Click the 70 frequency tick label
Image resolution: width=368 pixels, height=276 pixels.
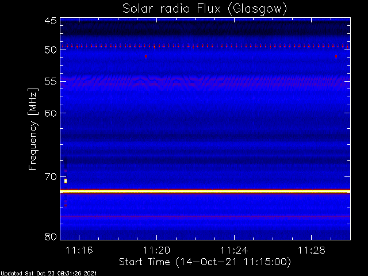point(51,177)
